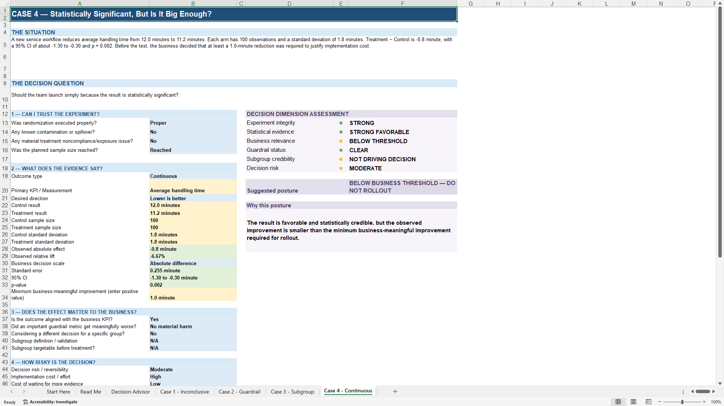This screenshot has height=406, width=724.
Task: Click the vertical scrollbar thumb
Action: [720, 132]
